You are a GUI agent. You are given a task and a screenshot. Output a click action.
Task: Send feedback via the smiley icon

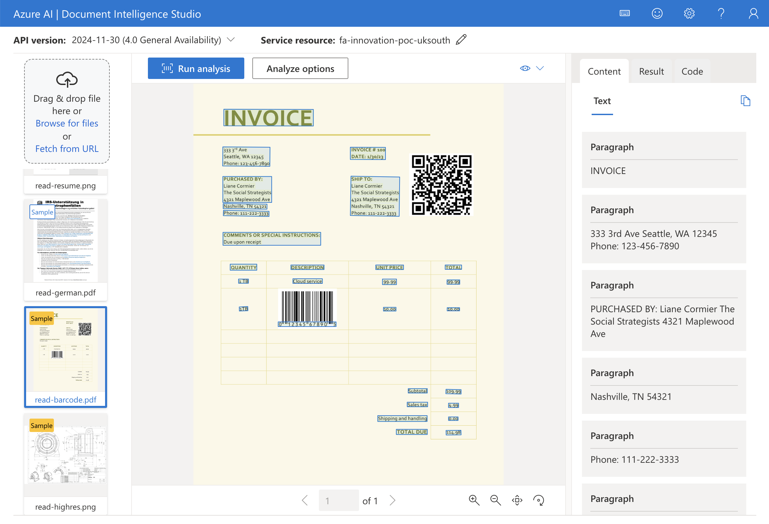pyautogui.click(x=657, y=13)
